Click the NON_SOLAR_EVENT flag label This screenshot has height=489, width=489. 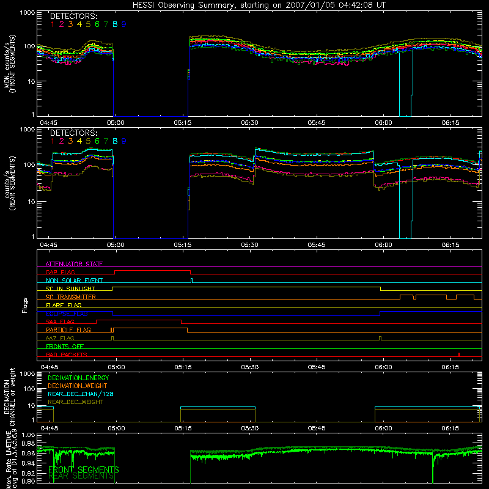coord(74,281)
